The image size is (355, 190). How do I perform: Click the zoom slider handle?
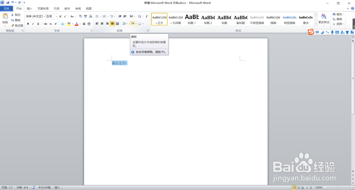click(339, 187)
